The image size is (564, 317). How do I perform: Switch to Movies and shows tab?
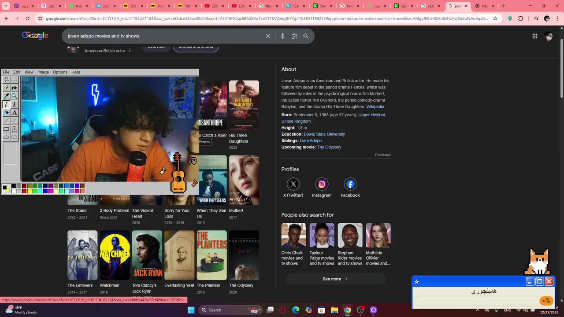coord(196,47)
